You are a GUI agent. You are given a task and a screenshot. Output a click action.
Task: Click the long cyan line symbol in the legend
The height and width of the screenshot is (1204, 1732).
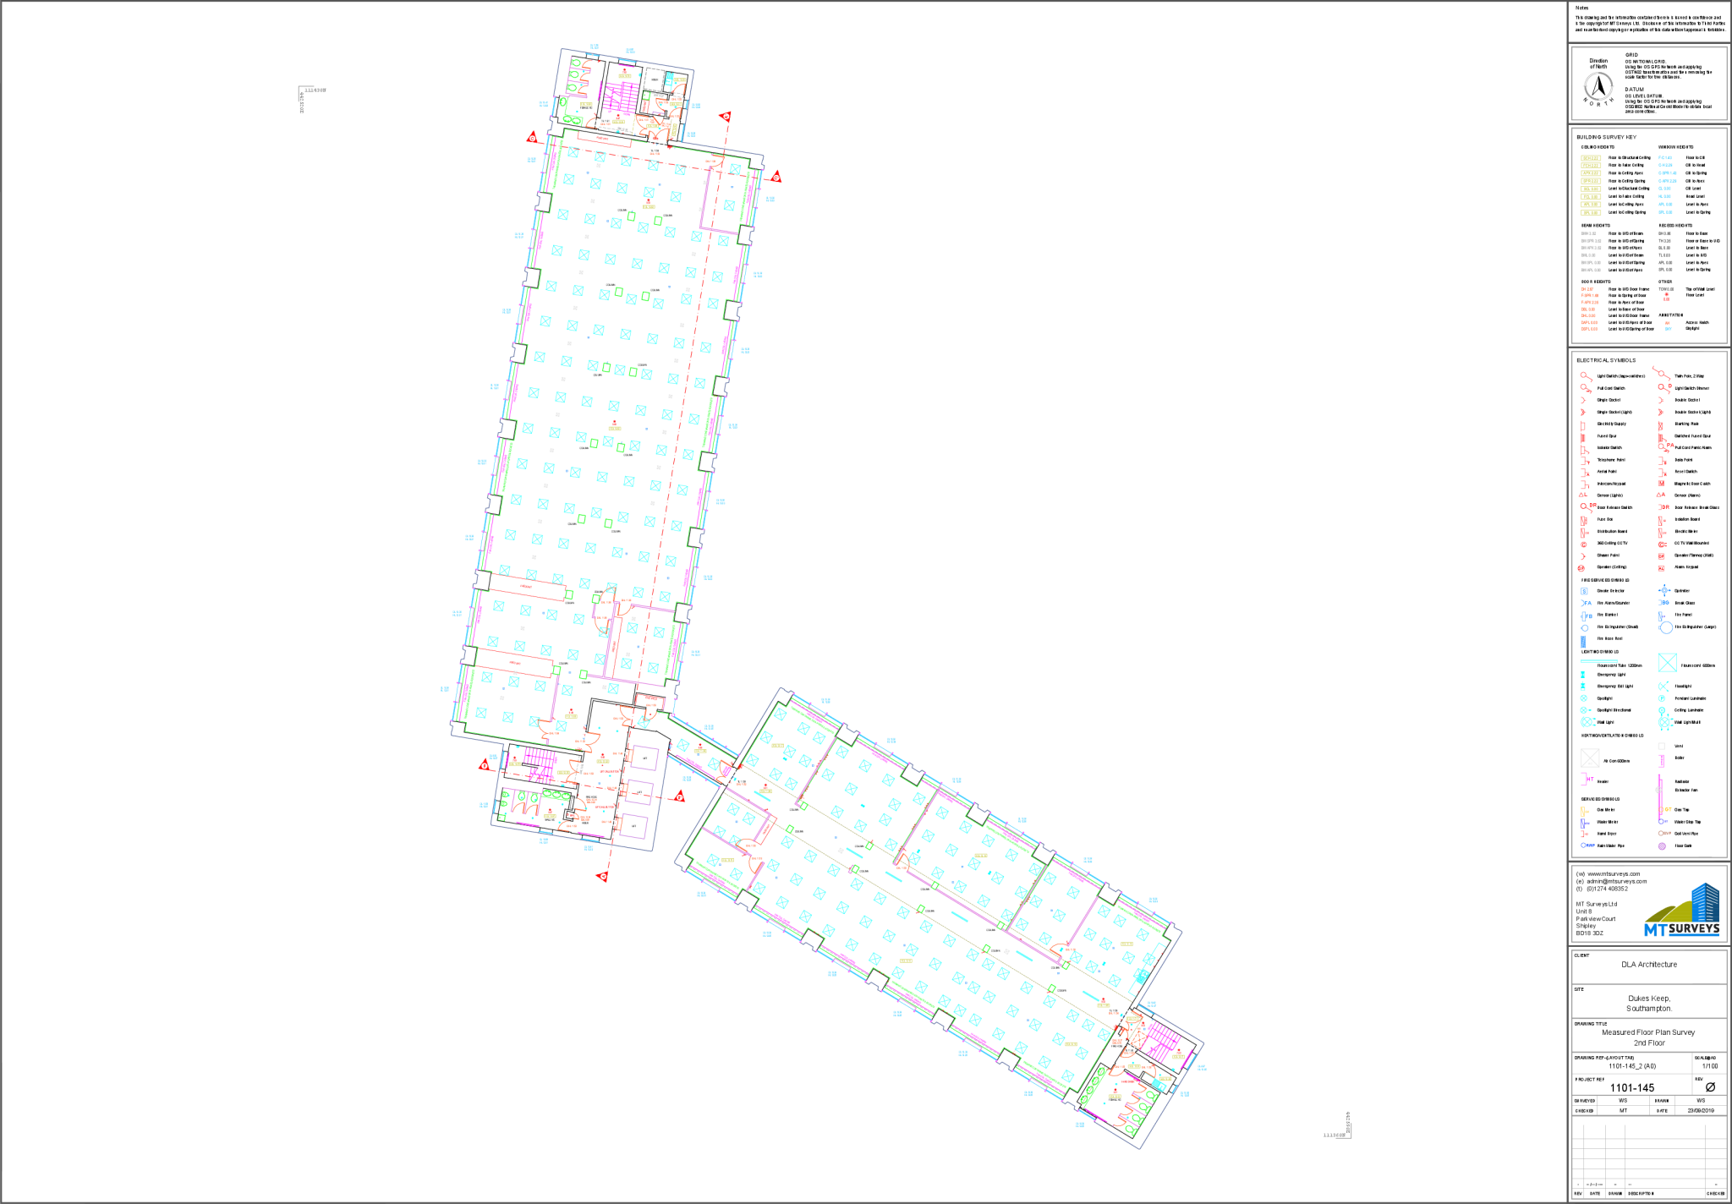(1599, 661)
